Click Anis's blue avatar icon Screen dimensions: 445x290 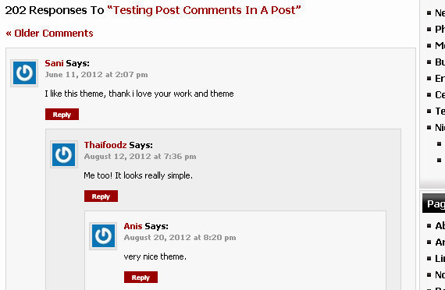(103, 236)
